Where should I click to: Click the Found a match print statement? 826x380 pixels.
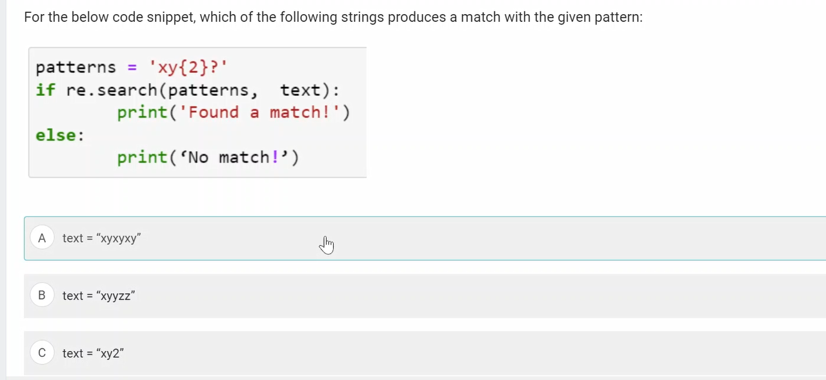234,112
